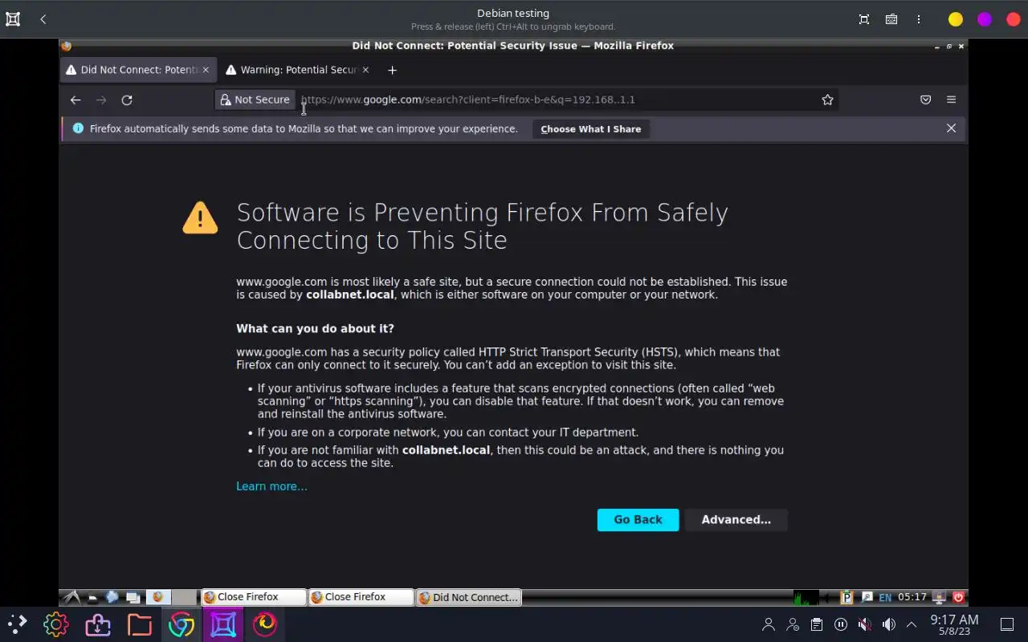Click the CPU usage graph in guest panel
1028x642 pixels.
(x=806, y=597)
